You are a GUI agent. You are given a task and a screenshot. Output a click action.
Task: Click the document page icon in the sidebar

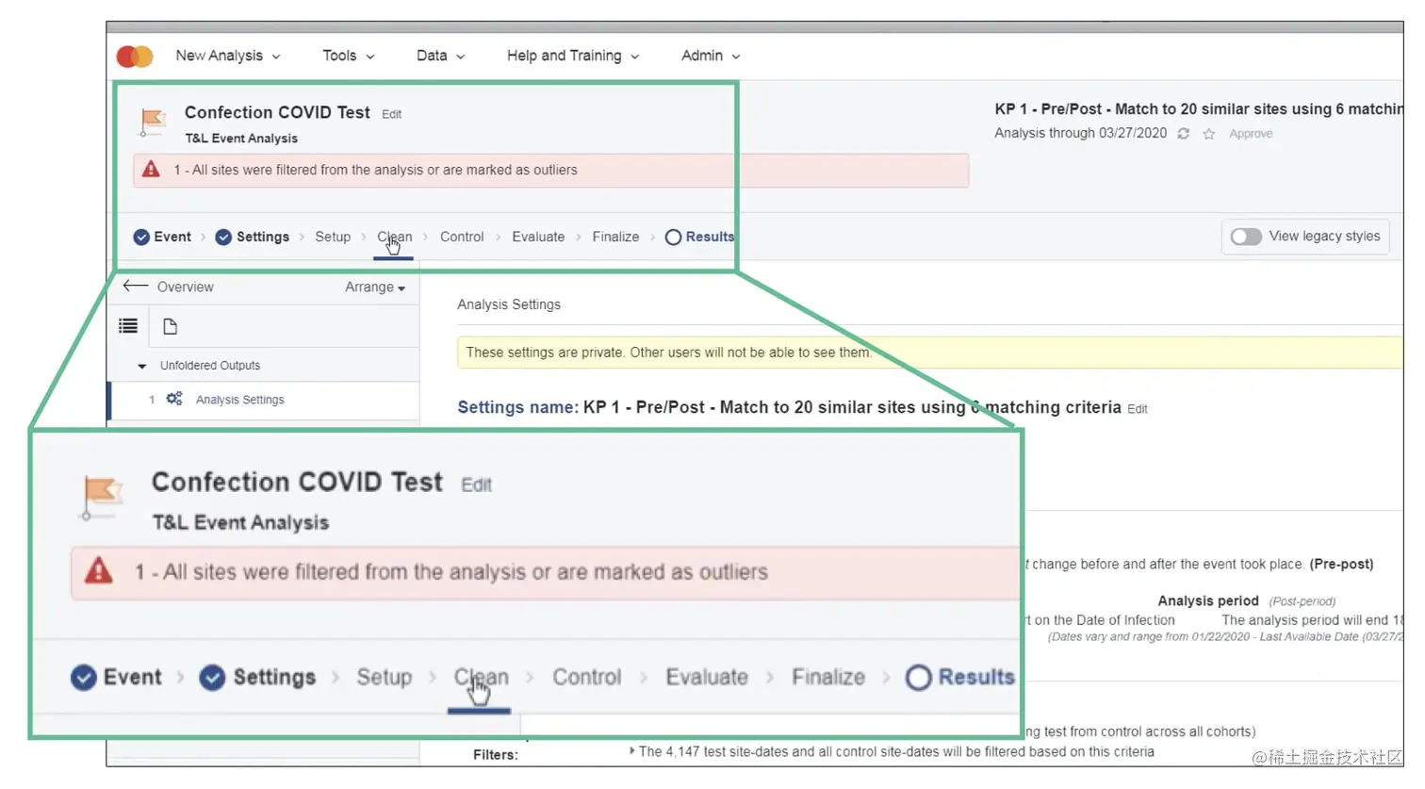[x=170, y=326]
